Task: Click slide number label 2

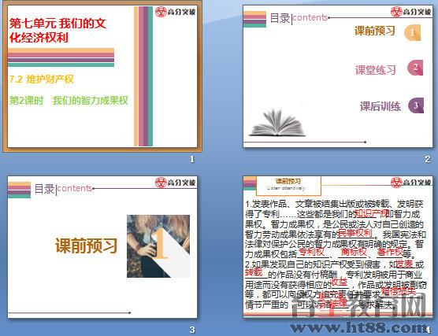Action: coord(428,159)
